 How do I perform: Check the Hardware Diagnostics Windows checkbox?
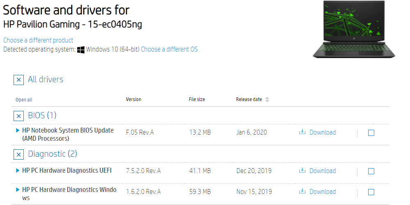point(371,192)
